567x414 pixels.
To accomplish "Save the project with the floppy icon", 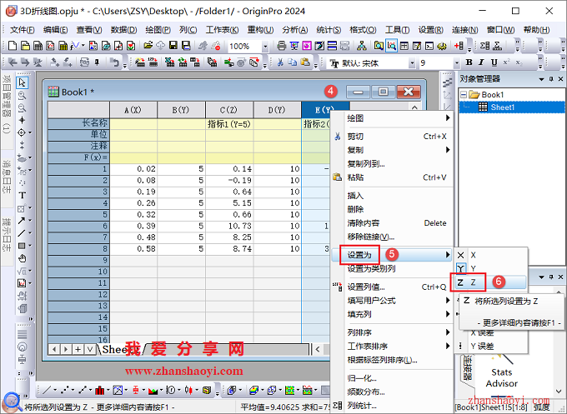I will pos(173,46).
